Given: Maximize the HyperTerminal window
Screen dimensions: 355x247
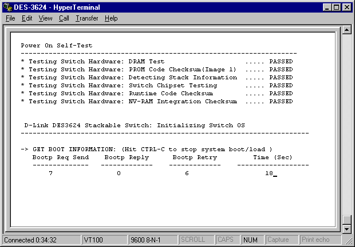Looking at the screenshot, I should tap(336, 7).
